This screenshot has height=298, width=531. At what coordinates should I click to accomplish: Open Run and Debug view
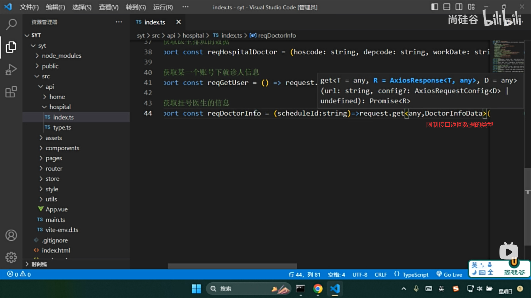pyautogui.click(x=11, y=70)
